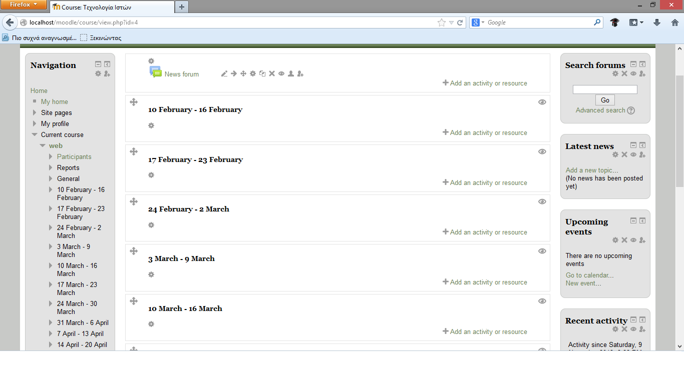Edit summary gear of 24 February - 2 March section

151,225
